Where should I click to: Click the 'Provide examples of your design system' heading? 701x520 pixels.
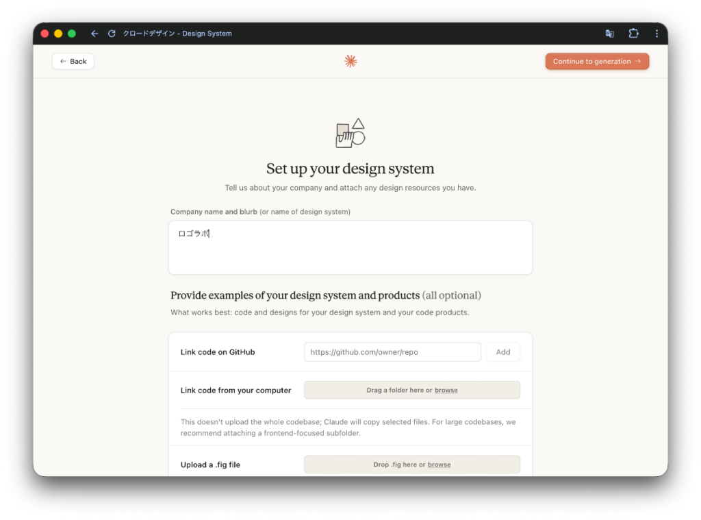325,295
